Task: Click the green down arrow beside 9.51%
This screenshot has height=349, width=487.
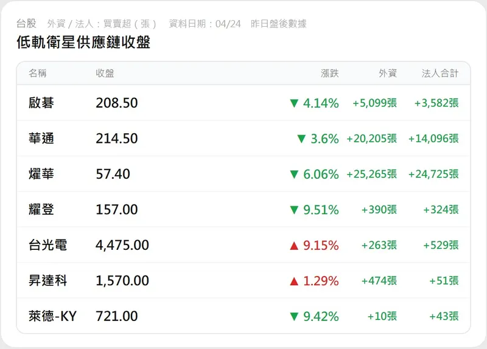Action: point(294,210)
